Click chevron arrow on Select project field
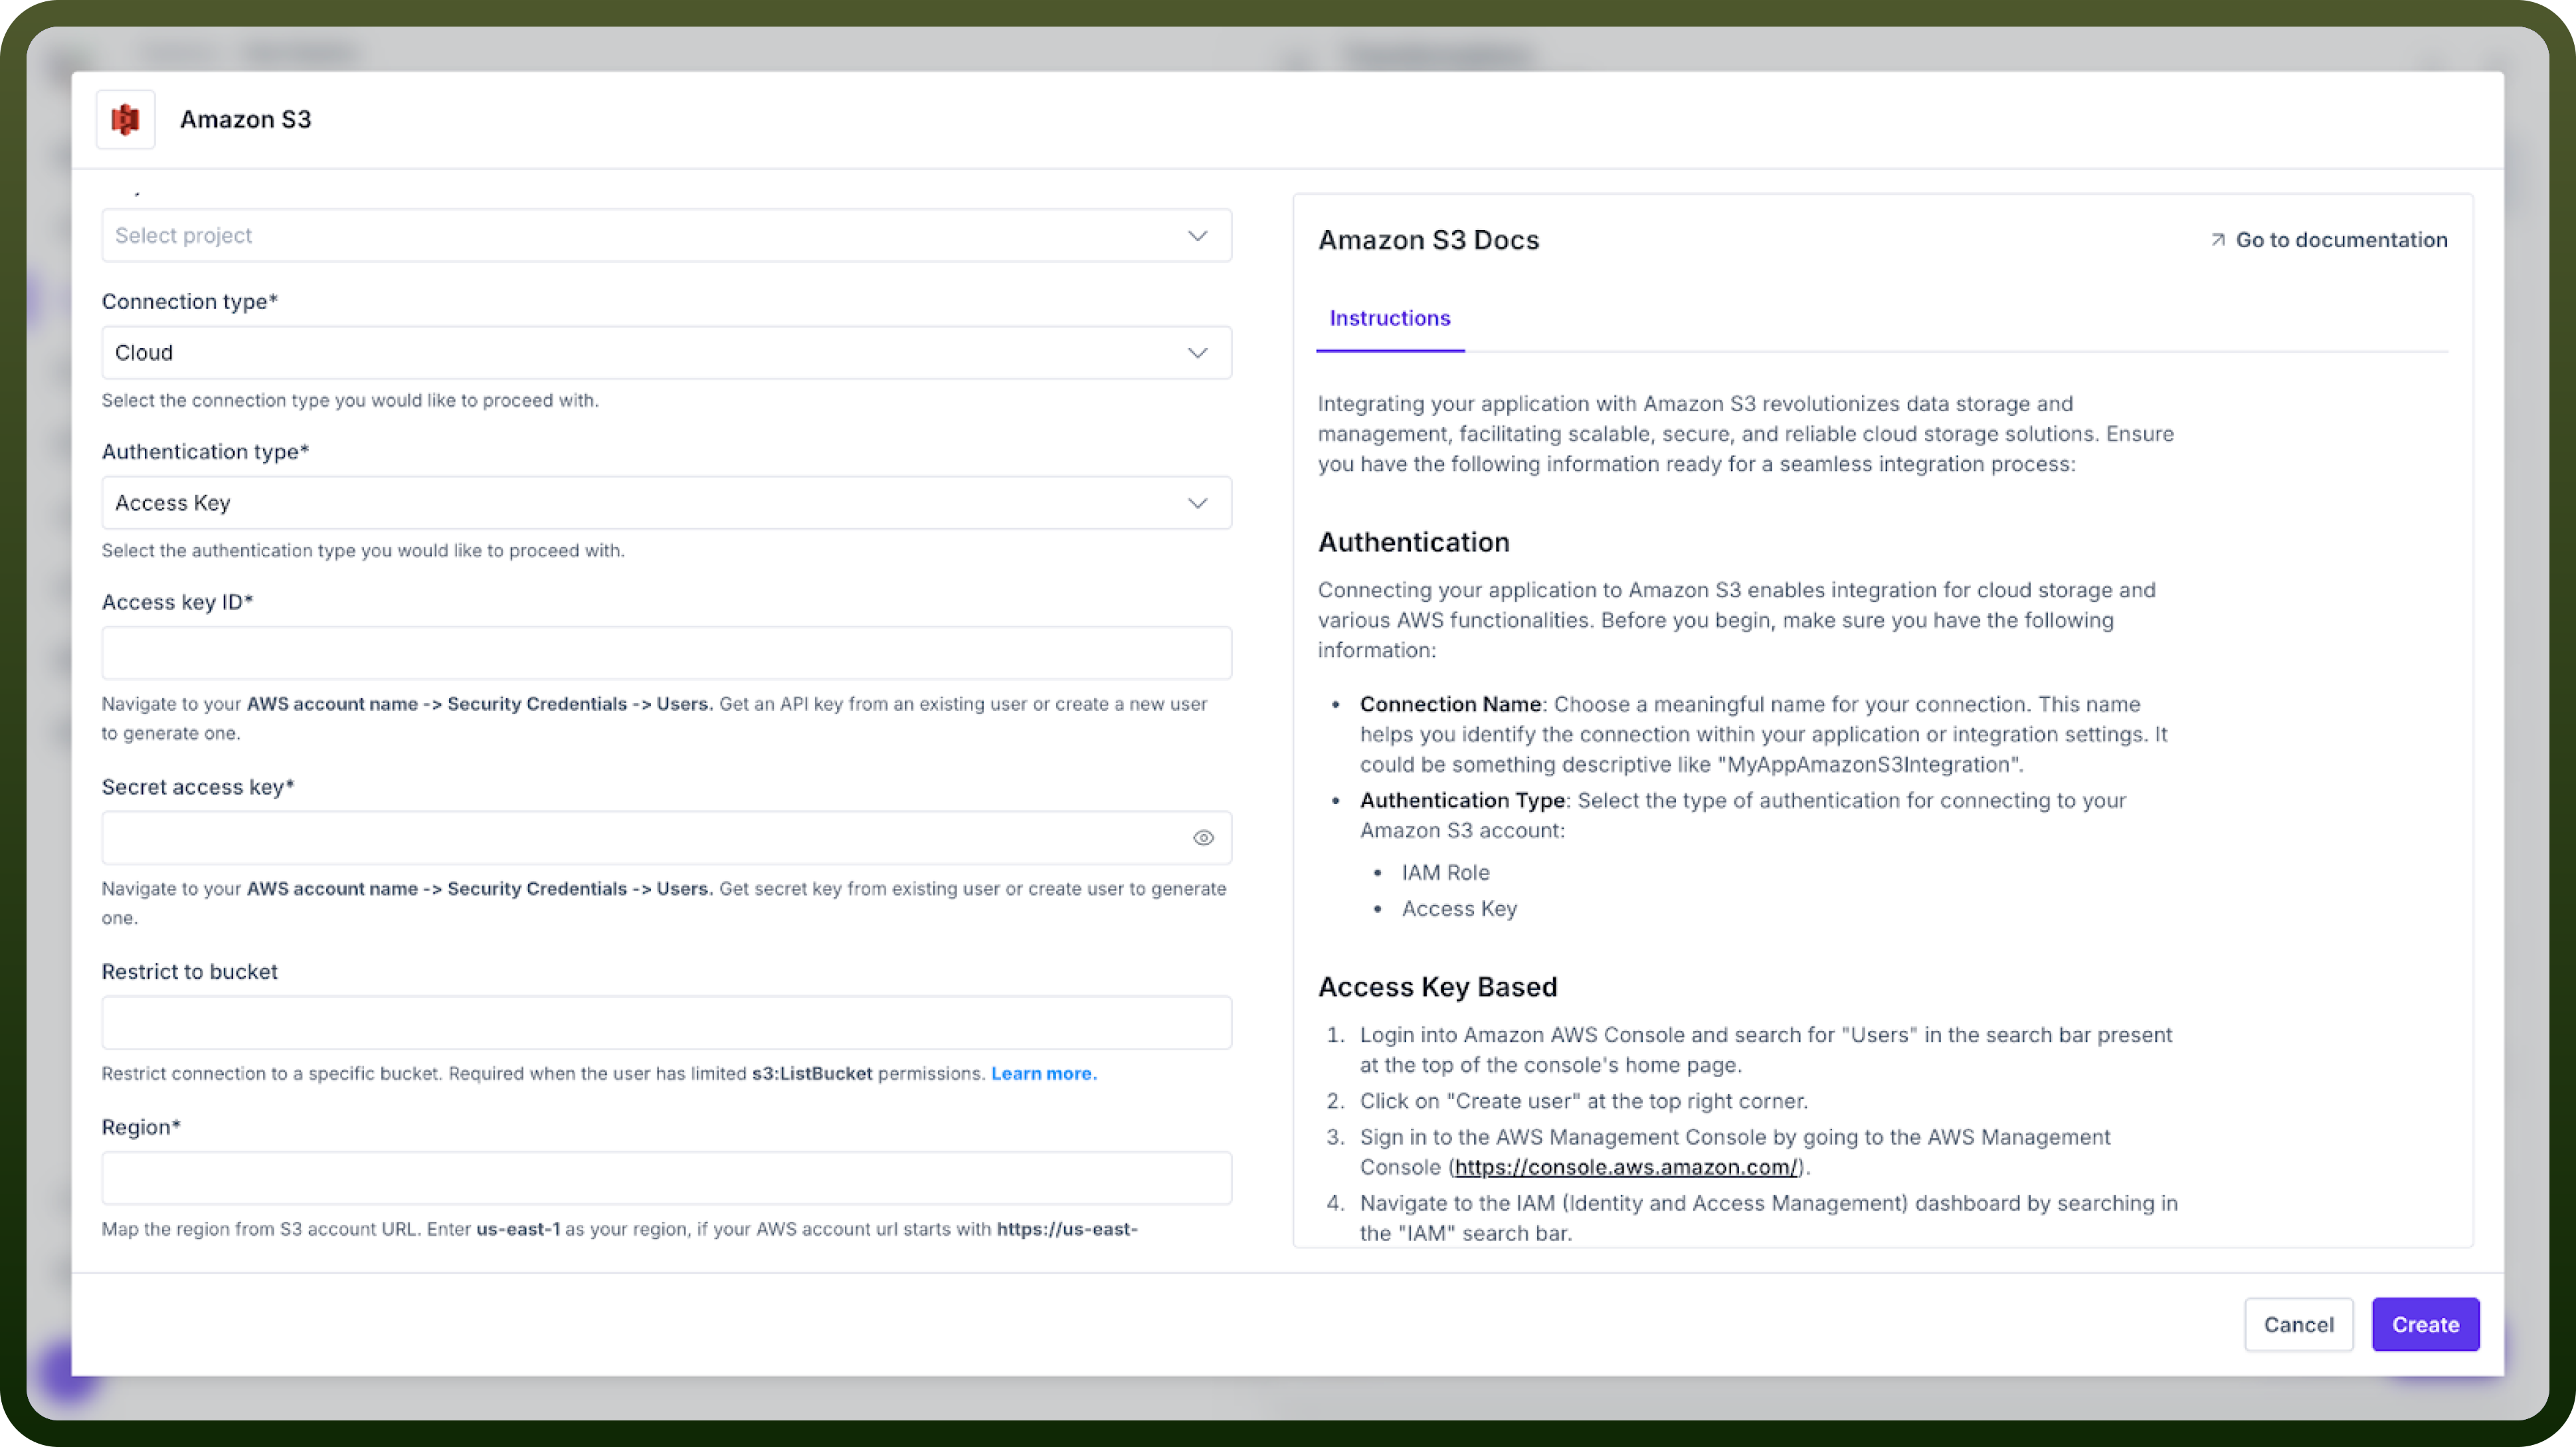This screenshot has width=2576, height=1447. point(1197,236)
